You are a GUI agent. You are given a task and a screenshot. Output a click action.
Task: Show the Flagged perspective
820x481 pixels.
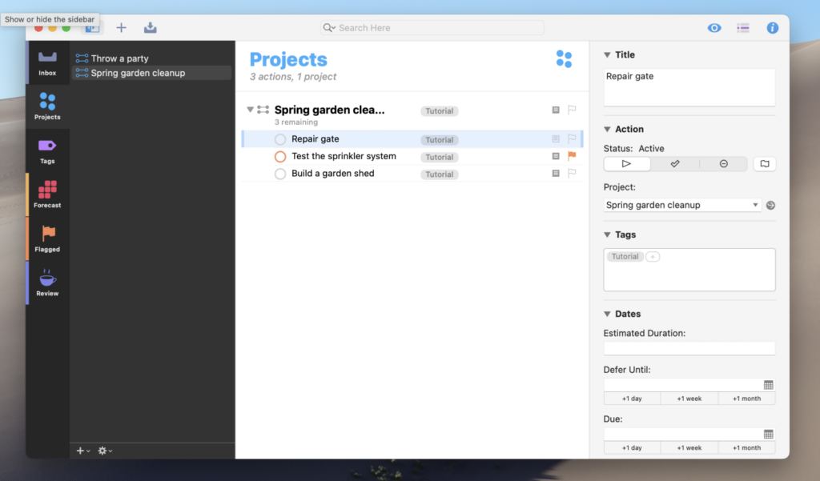pos(47,239)
